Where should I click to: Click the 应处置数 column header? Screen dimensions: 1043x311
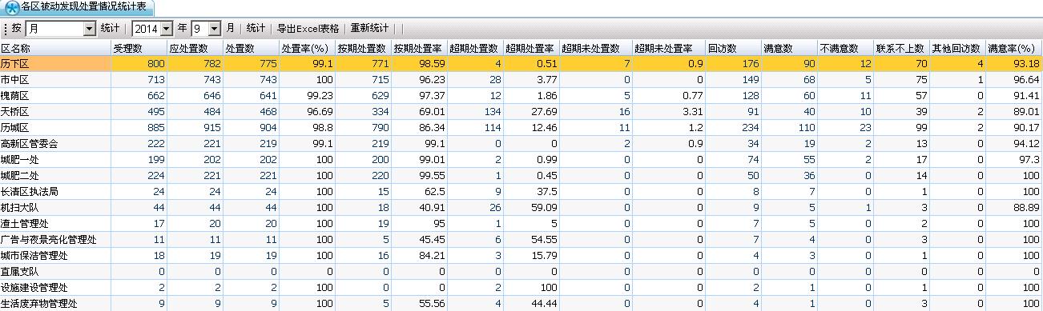pyautogui.click(x=195, y=49)
